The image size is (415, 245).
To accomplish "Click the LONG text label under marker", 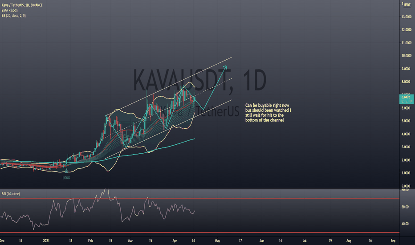I will pos(66,178).
